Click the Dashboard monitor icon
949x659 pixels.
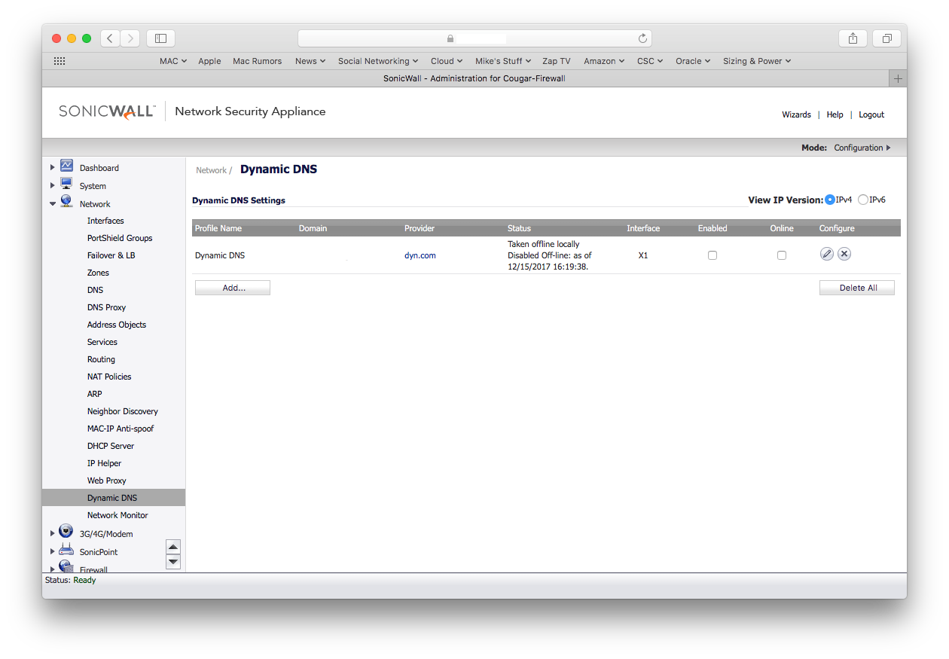click(x=66, y=166)
